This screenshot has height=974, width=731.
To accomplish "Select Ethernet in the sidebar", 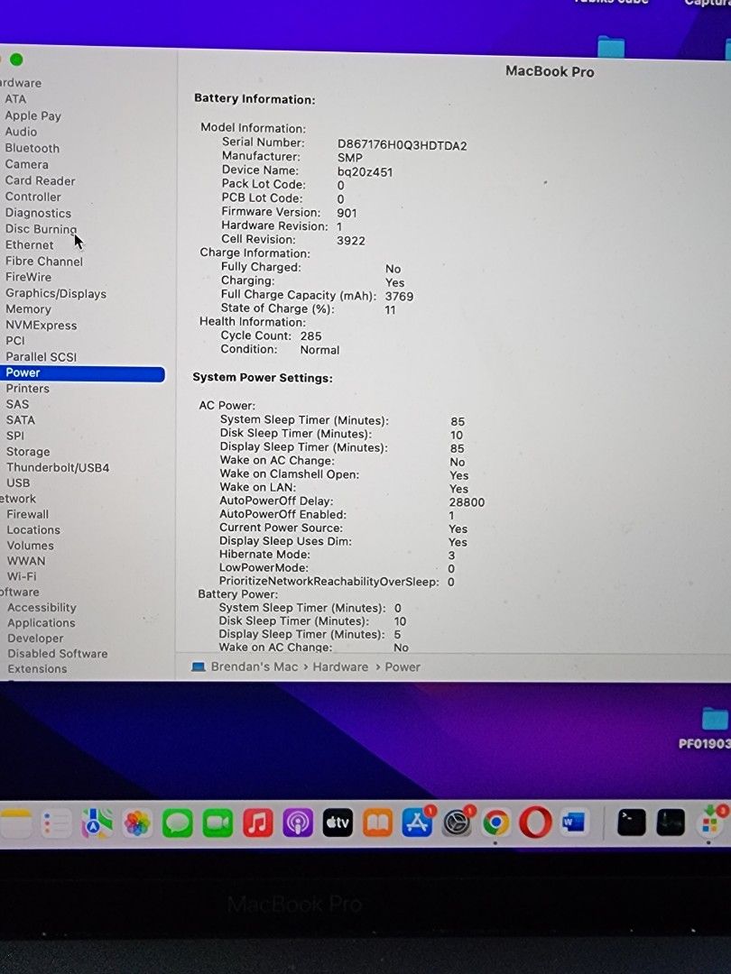I will click(29, 244).
